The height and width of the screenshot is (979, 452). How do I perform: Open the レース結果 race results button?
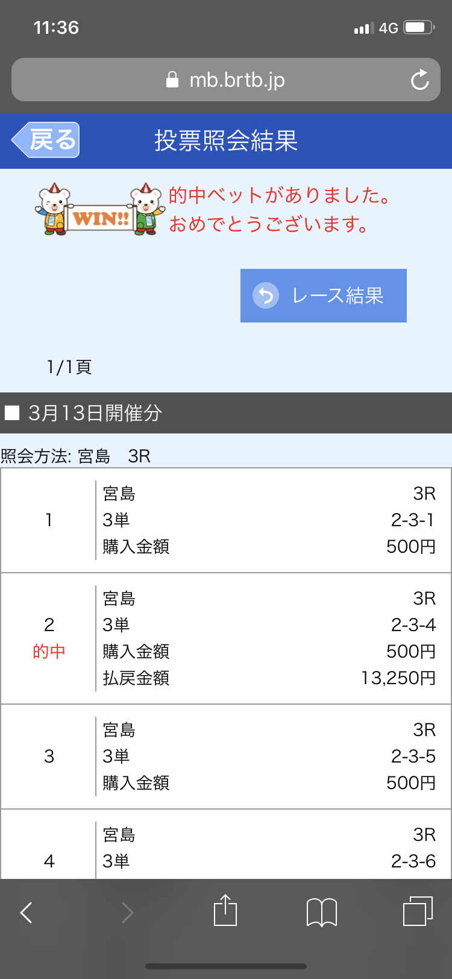(x=324, y=295)
